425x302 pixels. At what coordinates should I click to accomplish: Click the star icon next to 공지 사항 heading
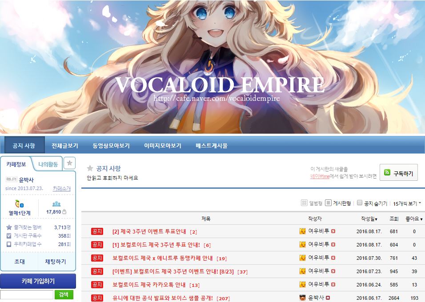(90, 168)
